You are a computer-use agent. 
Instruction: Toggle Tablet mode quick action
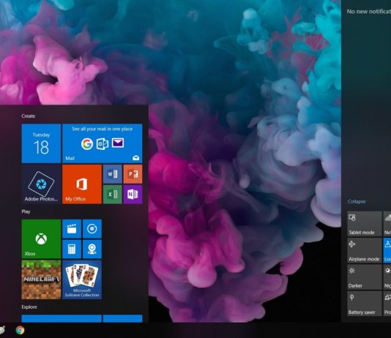coord(365,224)
